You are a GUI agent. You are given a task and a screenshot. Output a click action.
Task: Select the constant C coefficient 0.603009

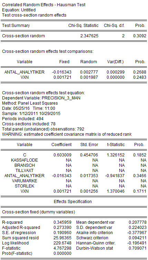62,155
